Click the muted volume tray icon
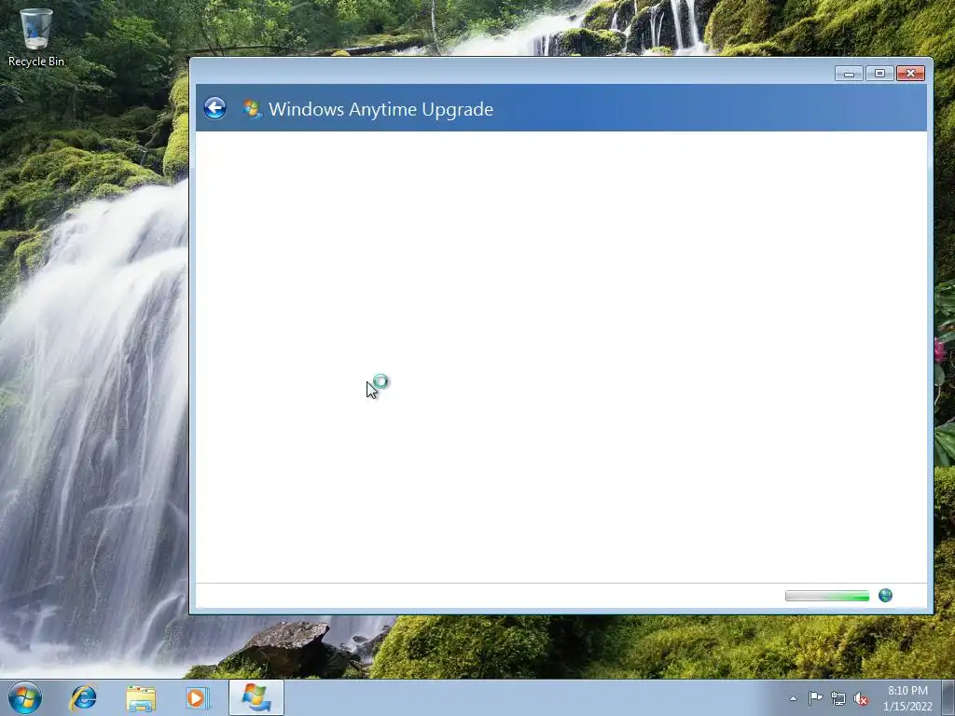The width and height of the screenshot is (955, 716). coord(861,699)
